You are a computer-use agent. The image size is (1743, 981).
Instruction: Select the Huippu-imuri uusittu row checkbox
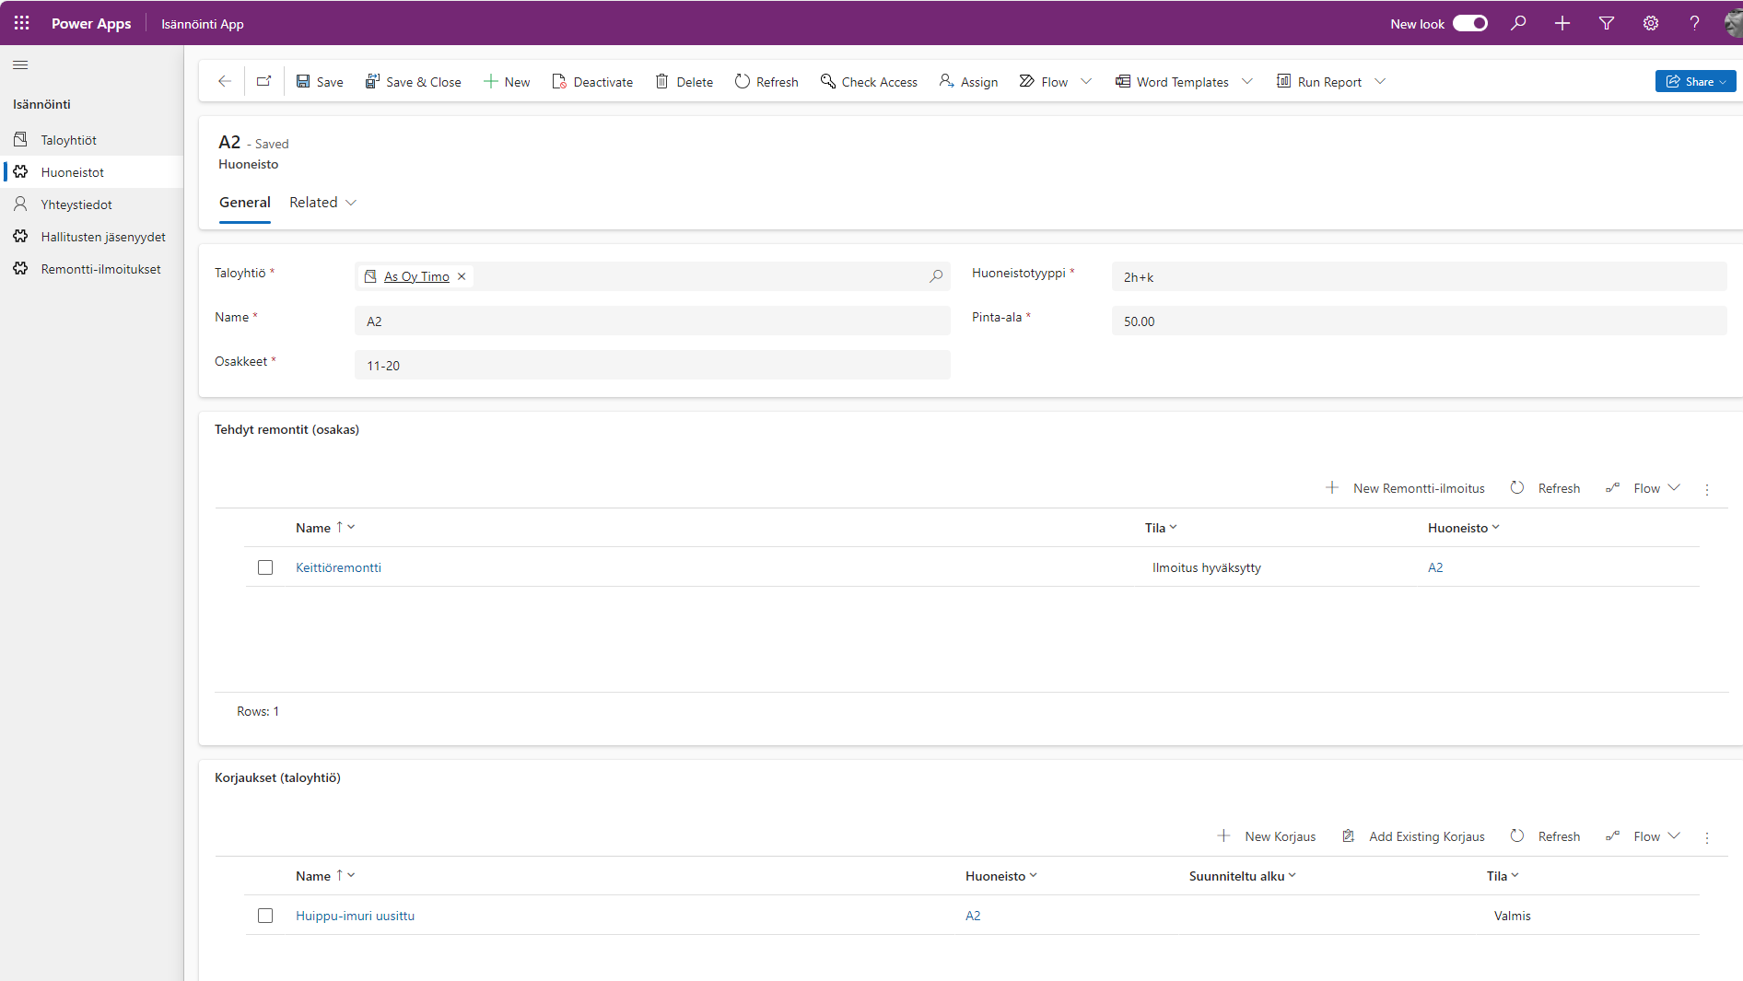(x=265, y=916)
